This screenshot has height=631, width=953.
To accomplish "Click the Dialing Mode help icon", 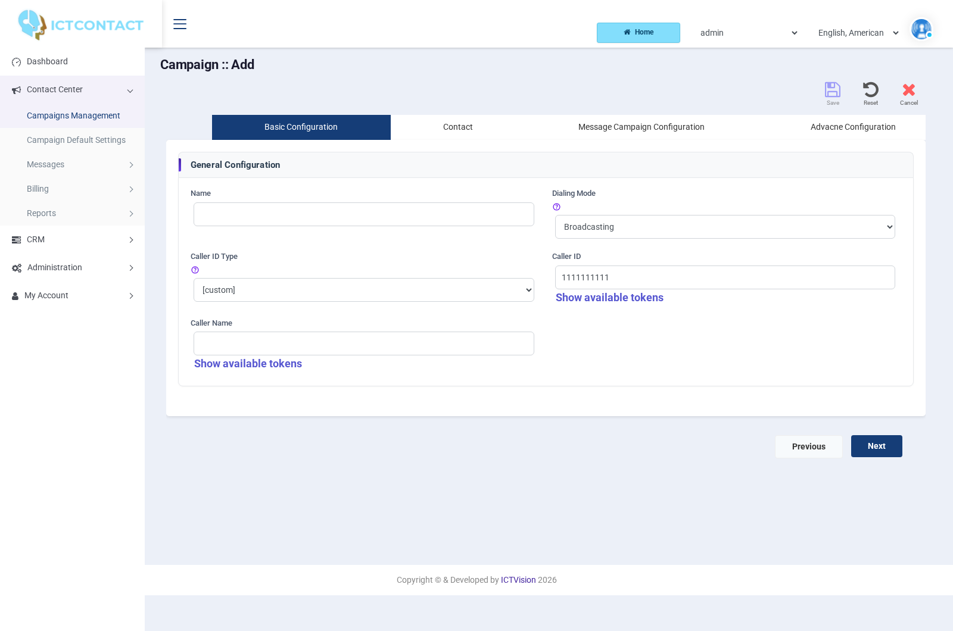I will click(556, 207).
